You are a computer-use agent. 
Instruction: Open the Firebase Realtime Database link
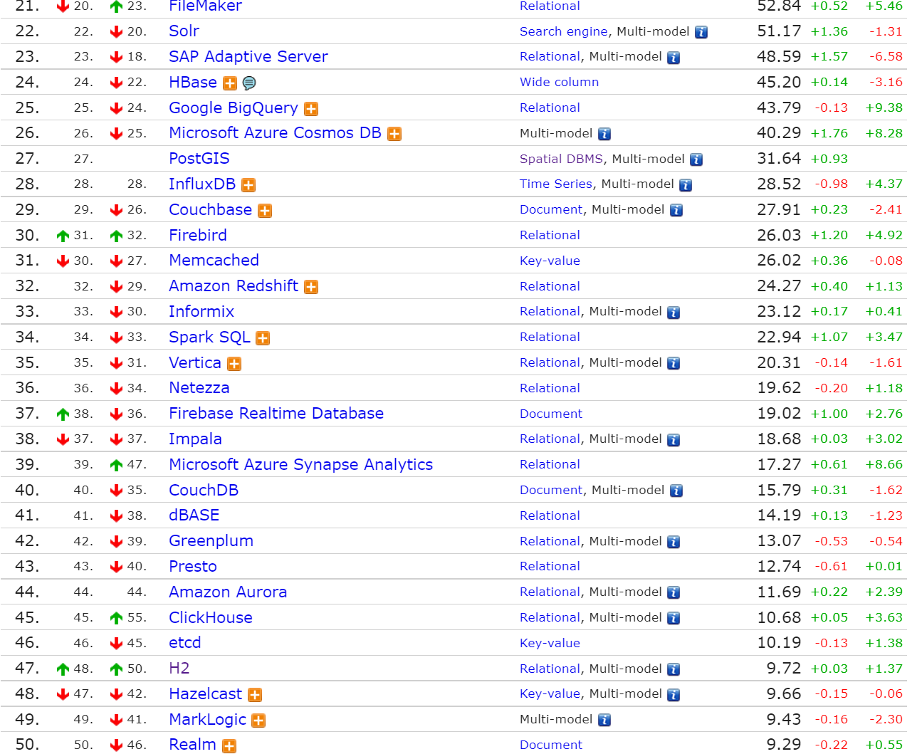pyautogui.click(x=276, y=414)
